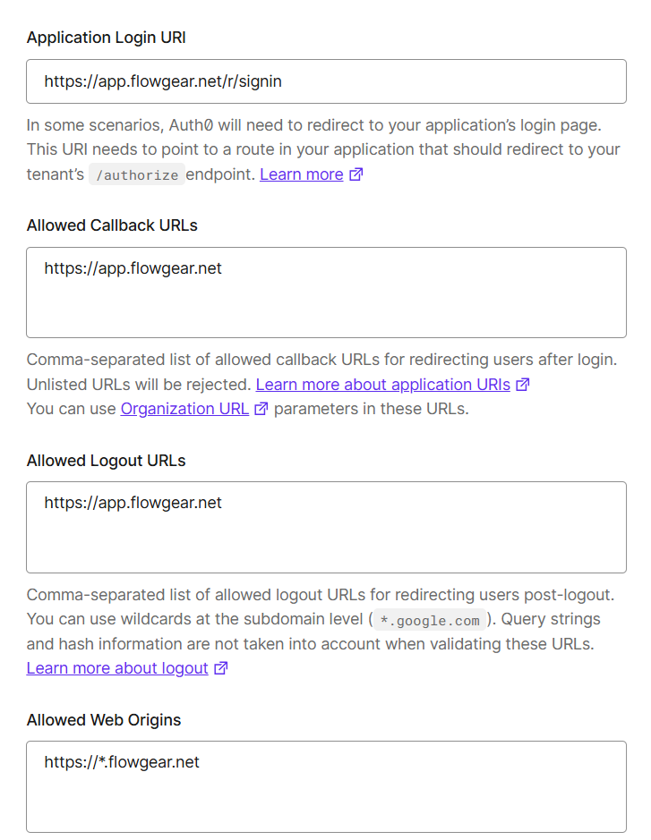Click the '*.google.com' code snippet
The height and width of the screenshot is (840, 651).
430,620
